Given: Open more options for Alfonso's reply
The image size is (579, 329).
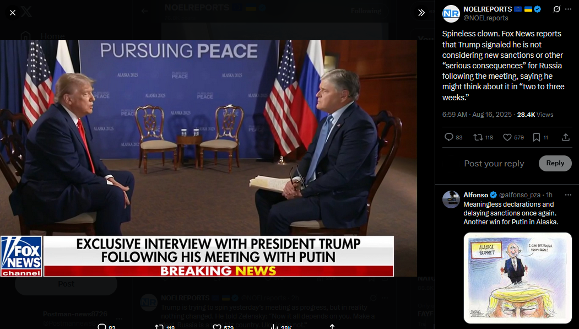Looking at the screenshot, I should click(x=568, y=195).
